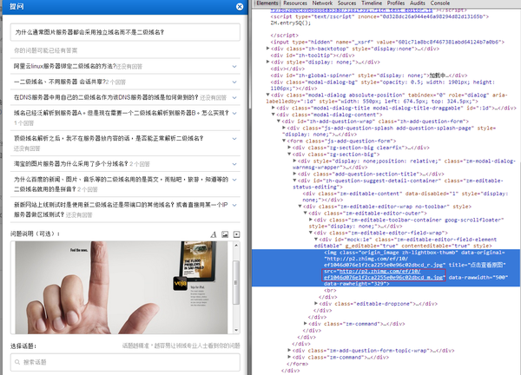The image size is (521, 375).
Task: Expand the zm-add-question-form-topic-wrap div node
Action: pos(289,350)
